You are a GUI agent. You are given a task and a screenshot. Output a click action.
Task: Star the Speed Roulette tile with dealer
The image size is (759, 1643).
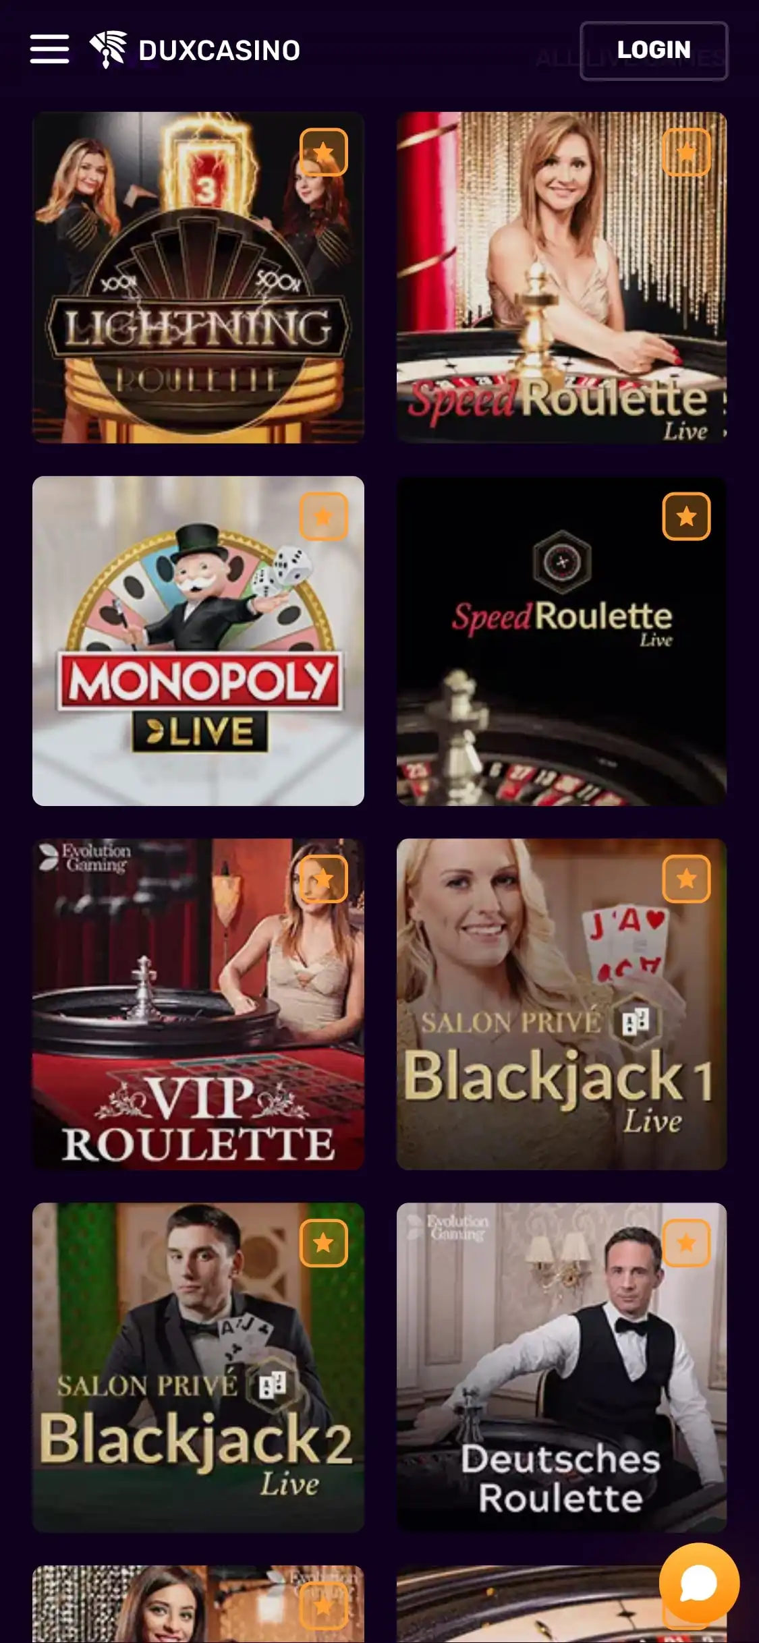tap(686, 152)
